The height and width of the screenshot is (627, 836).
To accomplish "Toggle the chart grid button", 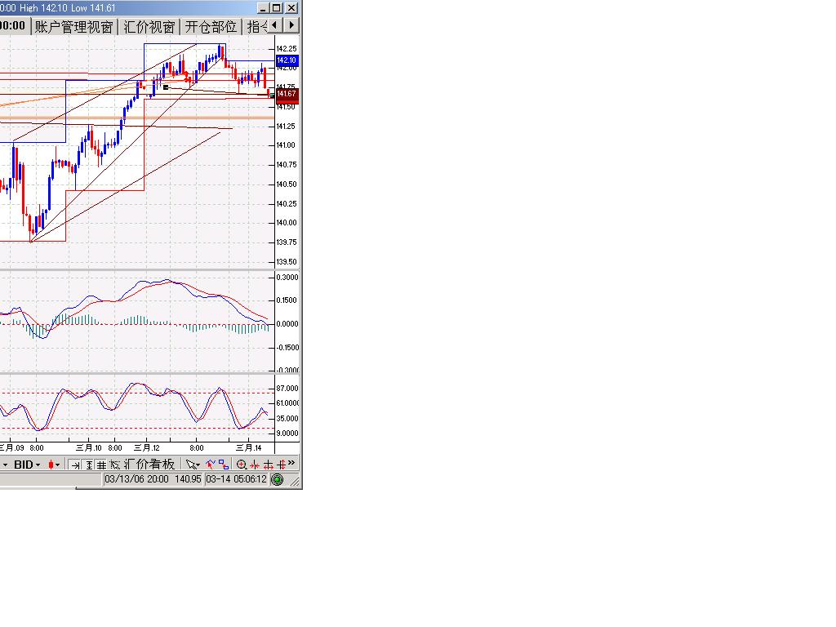I will [x=101, y=465].
